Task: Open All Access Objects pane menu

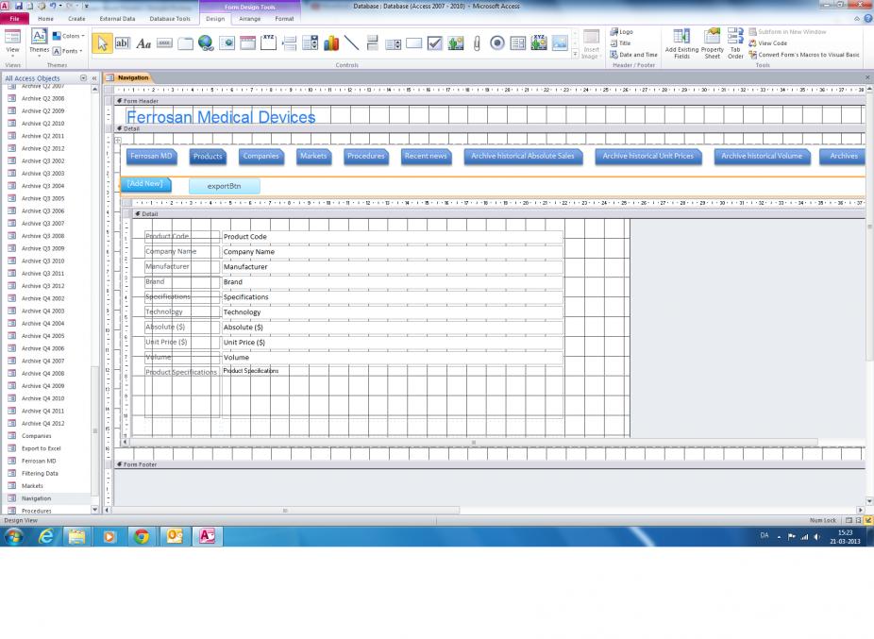Action: click(84, 78)
